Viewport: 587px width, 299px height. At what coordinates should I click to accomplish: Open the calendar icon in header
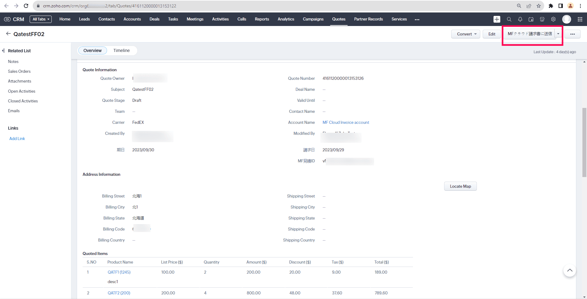[x=531, y=19]
